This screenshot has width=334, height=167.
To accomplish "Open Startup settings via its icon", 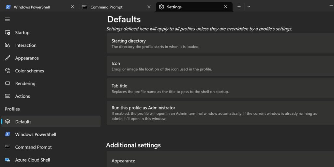I will pyautogui.click(x=8, y=33).
